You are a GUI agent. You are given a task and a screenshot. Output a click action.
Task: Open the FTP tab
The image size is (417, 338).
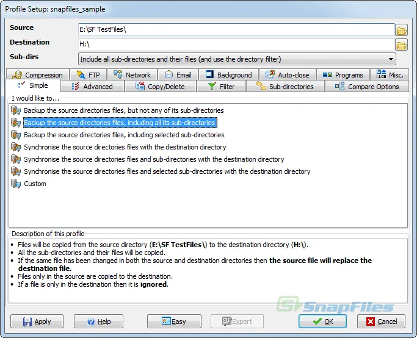(88, 75)
